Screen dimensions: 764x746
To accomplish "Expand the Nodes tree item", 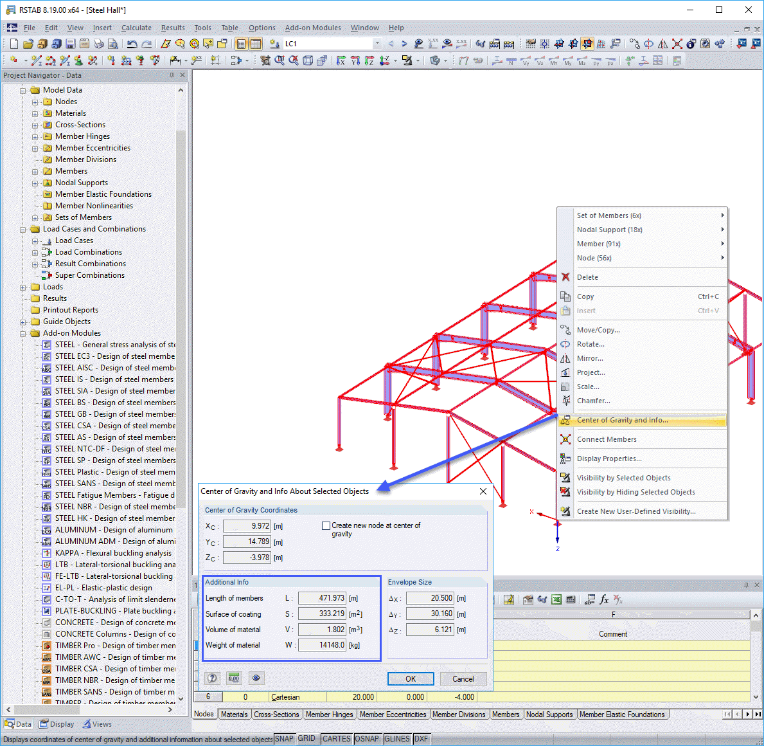I will pos(35,102).
